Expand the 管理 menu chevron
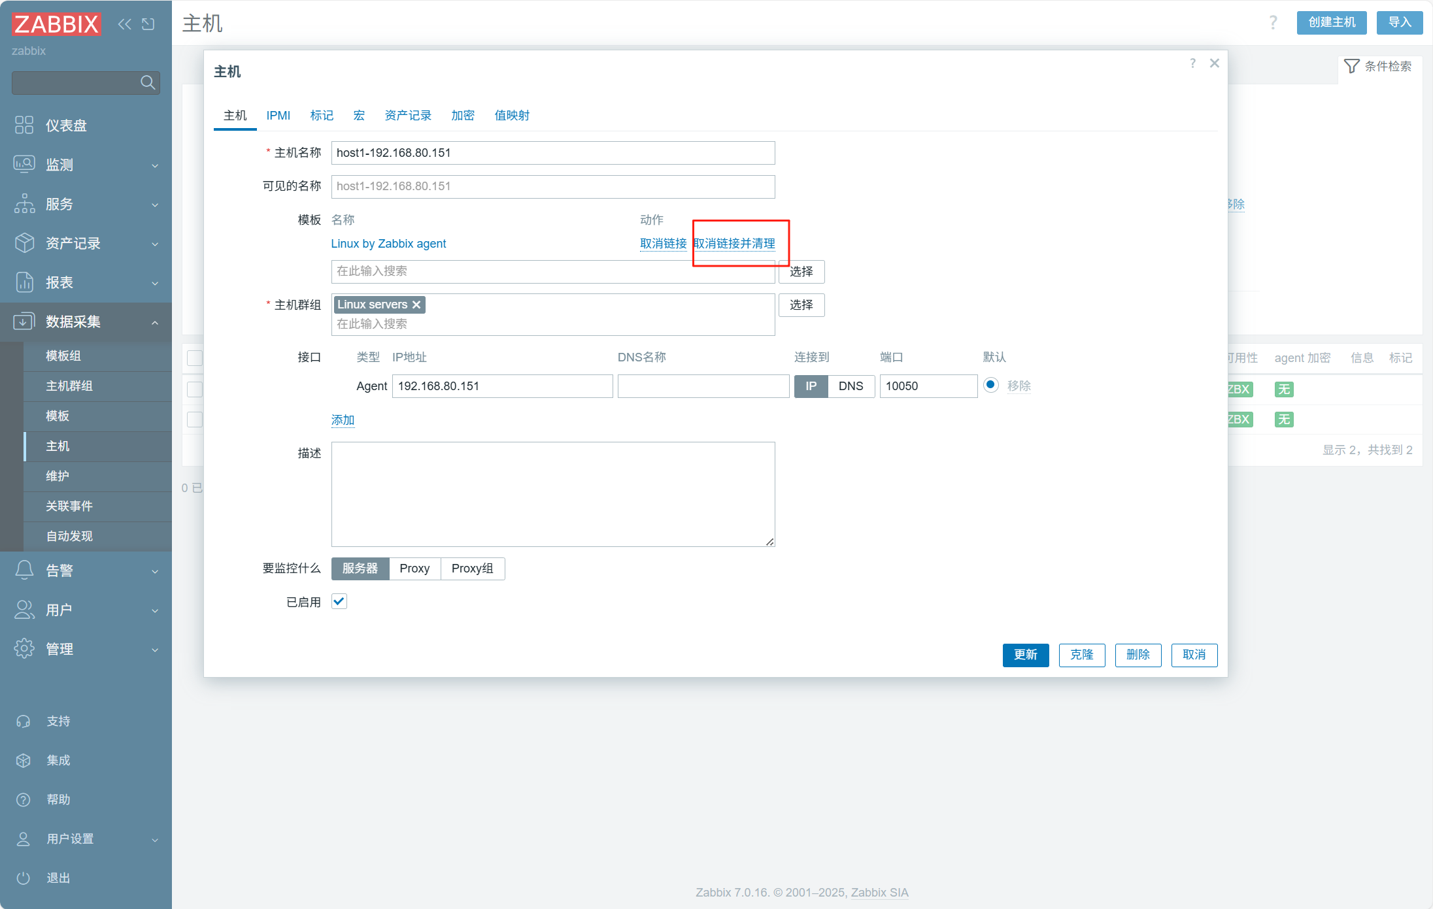Image resolution: width=1433 pixels, height=909 pixels. [x=155, y=650]
